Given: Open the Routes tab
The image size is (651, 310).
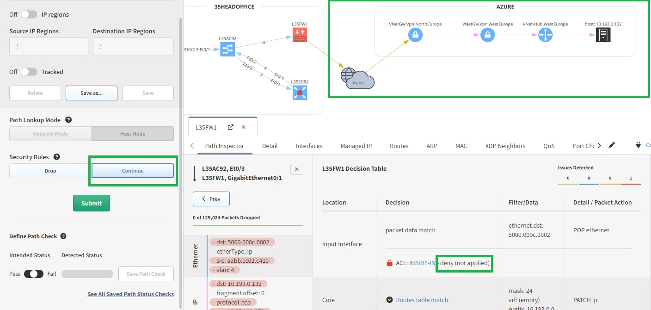Looking at the screenshot, I should pyautogui.click(x=399, y=146).
